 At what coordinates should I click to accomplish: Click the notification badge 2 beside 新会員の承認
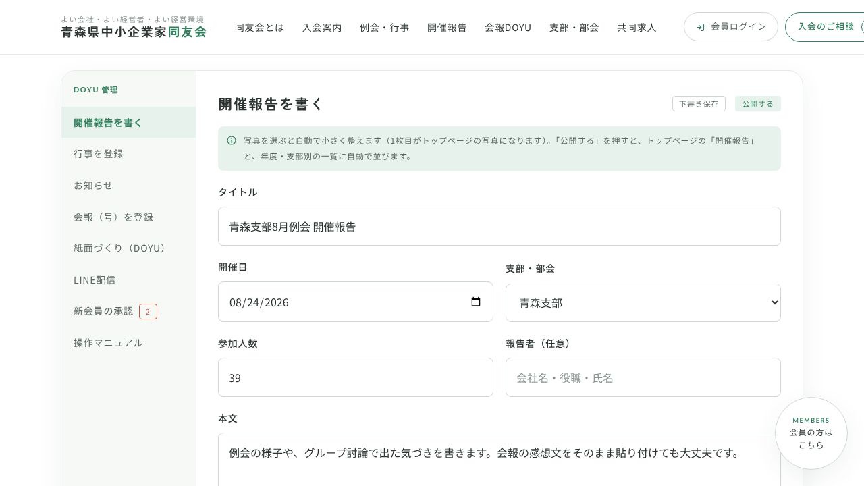[148, 311]
